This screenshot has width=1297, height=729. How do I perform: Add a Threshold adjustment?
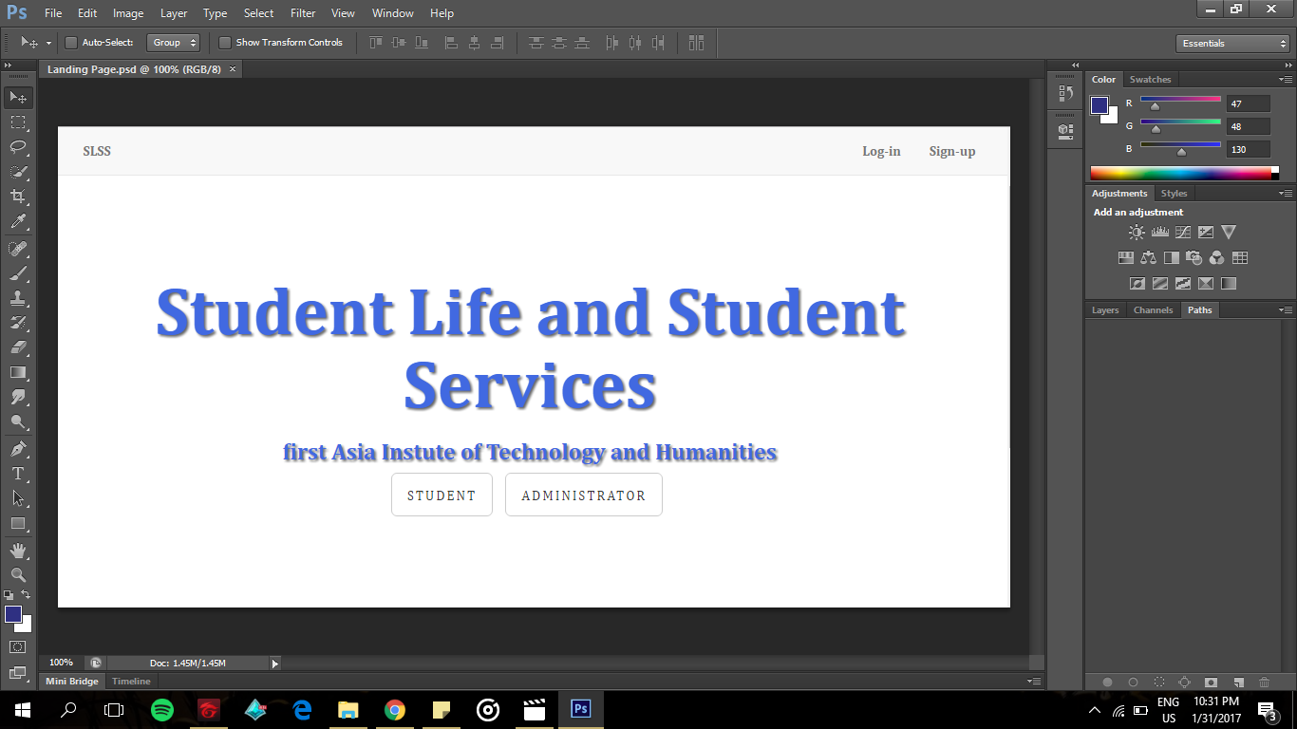pyautogui.click(x=1183, y=283)
